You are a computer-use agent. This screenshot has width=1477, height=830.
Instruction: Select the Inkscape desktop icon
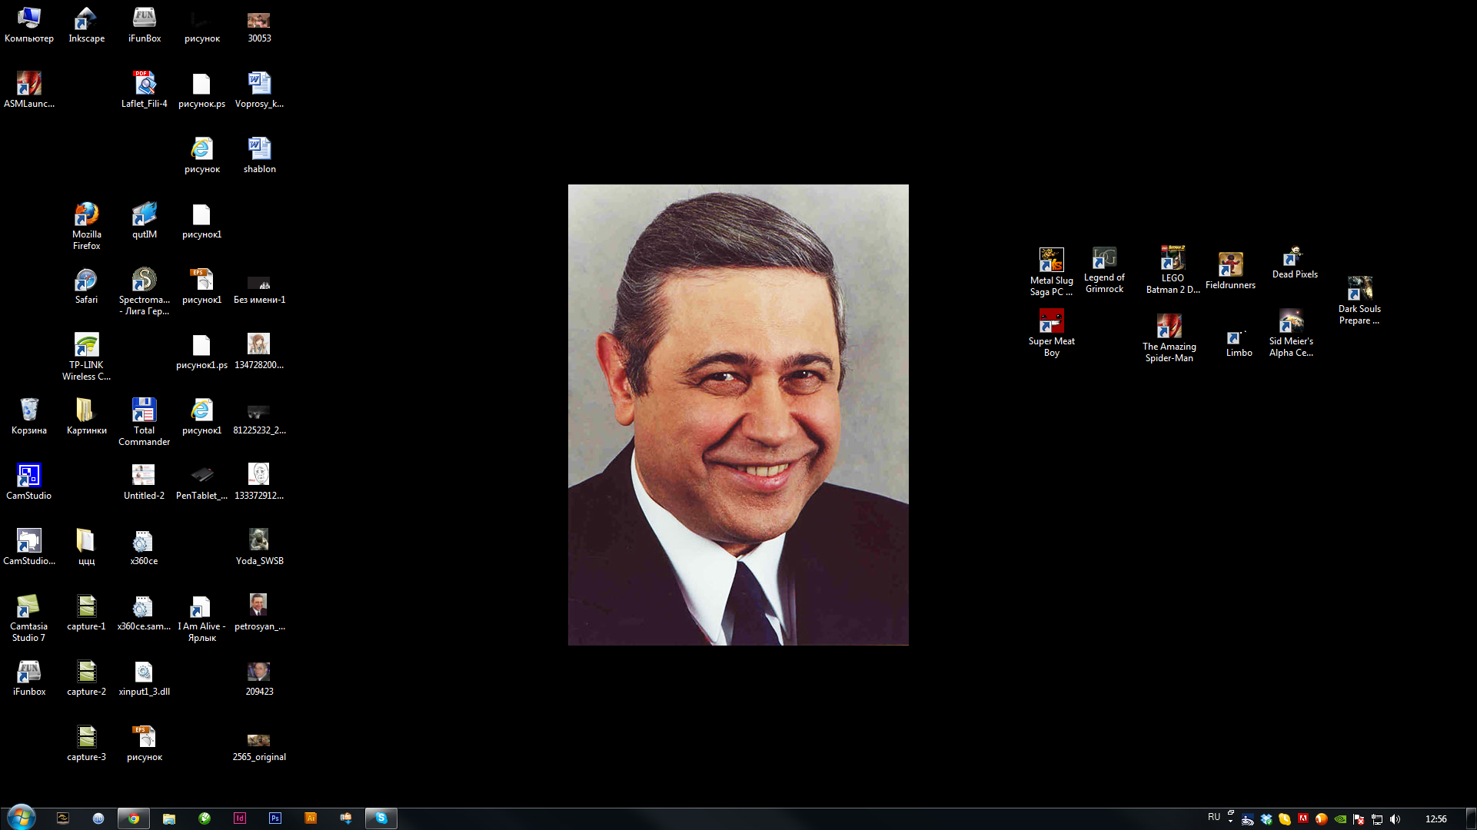[86, 18]
